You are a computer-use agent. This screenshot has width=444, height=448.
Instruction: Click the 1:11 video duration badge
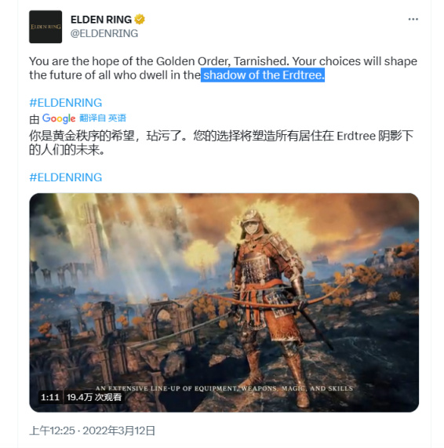coord(50,397)
